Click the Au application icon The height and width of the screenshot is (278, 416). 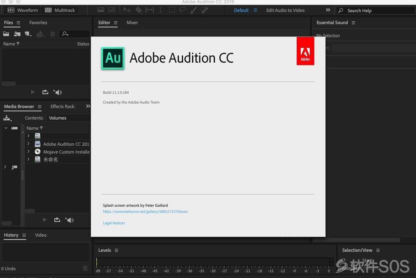pyautogui.click(x=113, y=58)
